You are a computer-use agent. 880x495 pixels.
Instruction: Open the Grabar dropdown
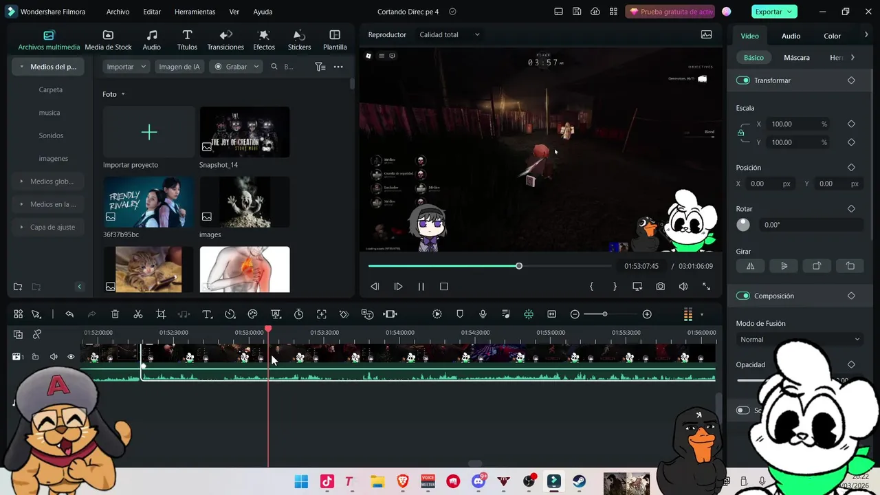pyautogui.click(x=236, y=67)
